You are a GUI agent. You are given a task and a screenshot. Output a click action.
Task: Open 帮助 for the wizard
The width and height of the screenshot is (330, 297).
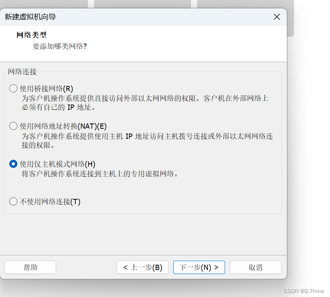(x=30, y=267)
